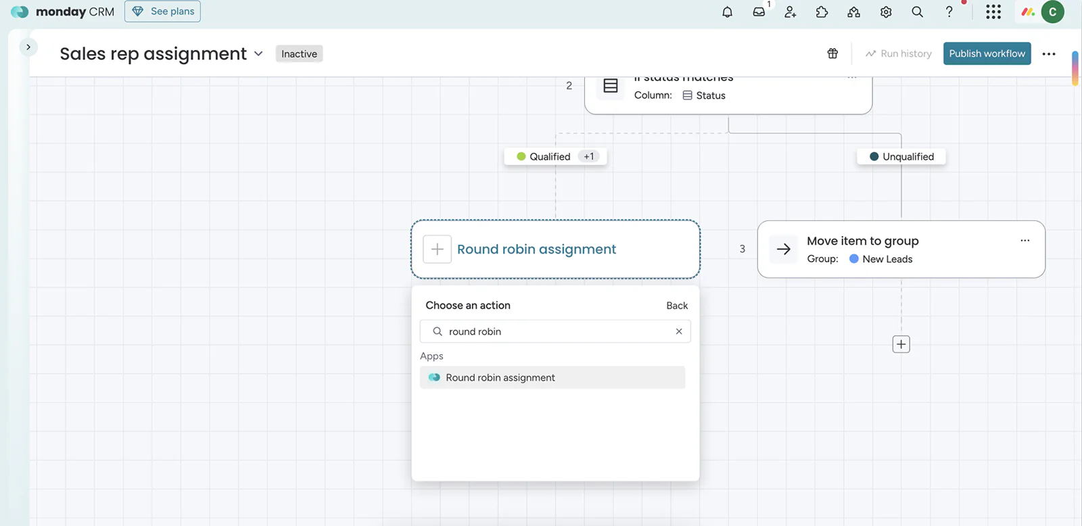
Task: Click the Status column value
Action: (x=704, y=95)
